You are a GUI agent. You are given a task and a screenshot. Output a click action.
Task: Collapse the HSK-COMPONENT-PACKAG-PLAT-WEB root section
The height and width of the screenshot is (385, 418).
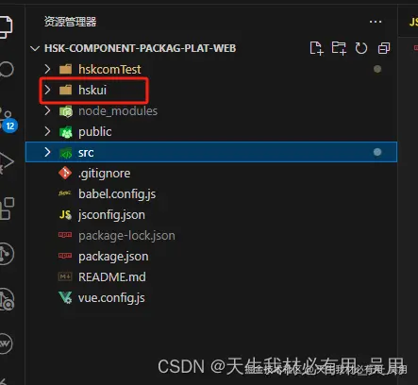[35, 48]
